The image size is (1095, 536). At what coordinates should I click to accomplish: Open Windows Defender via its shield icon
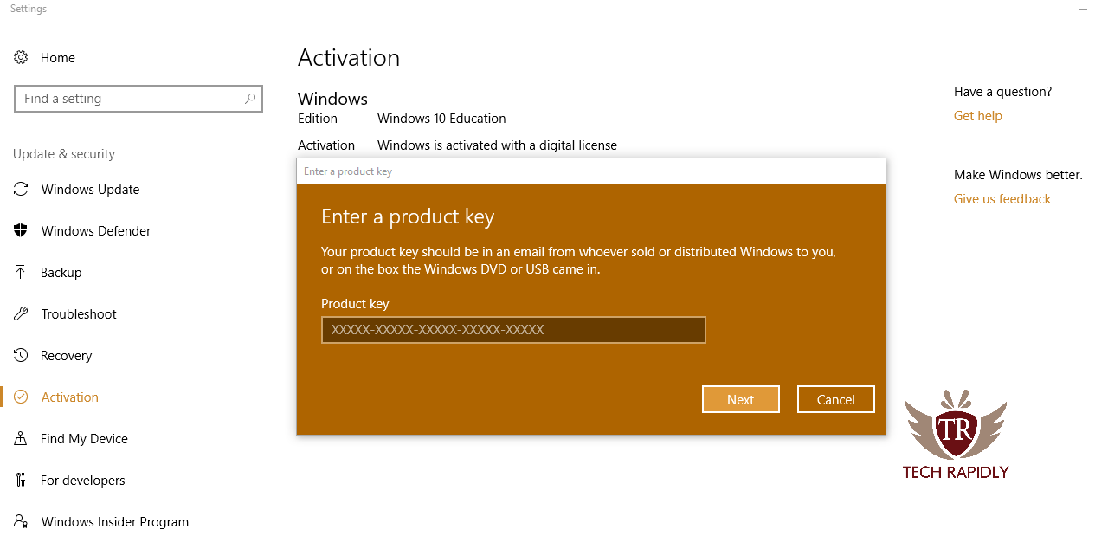click(21, 230)
